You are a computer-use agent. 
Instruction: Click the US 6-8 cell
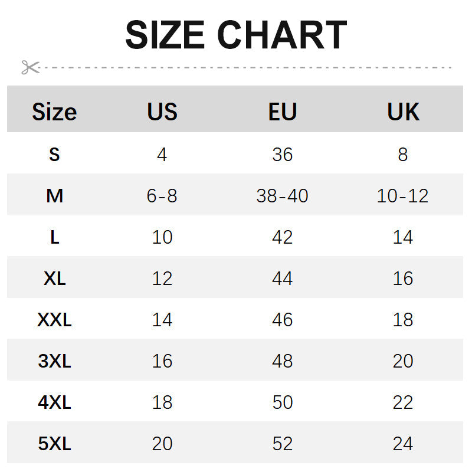click(x=162, y=196)
